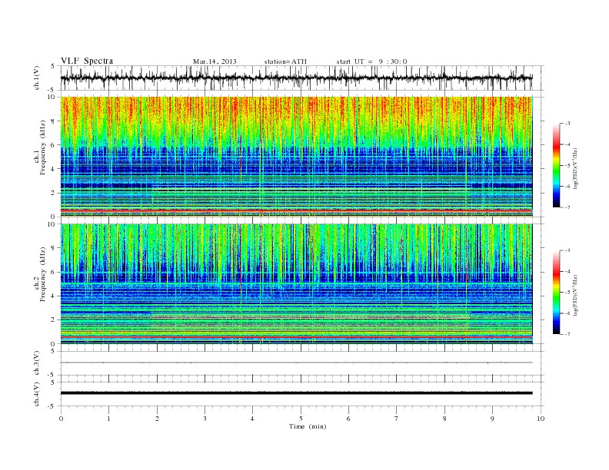Viewport: 609px width, 470px height.
Task: Click the '1' minute tick label on time axis
Action: pyautogui.click(x=108, y=419)
